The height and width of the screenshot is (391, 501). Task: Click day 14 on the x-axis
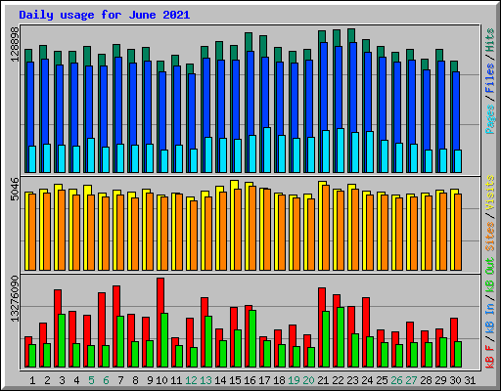[x=220, y=380]
